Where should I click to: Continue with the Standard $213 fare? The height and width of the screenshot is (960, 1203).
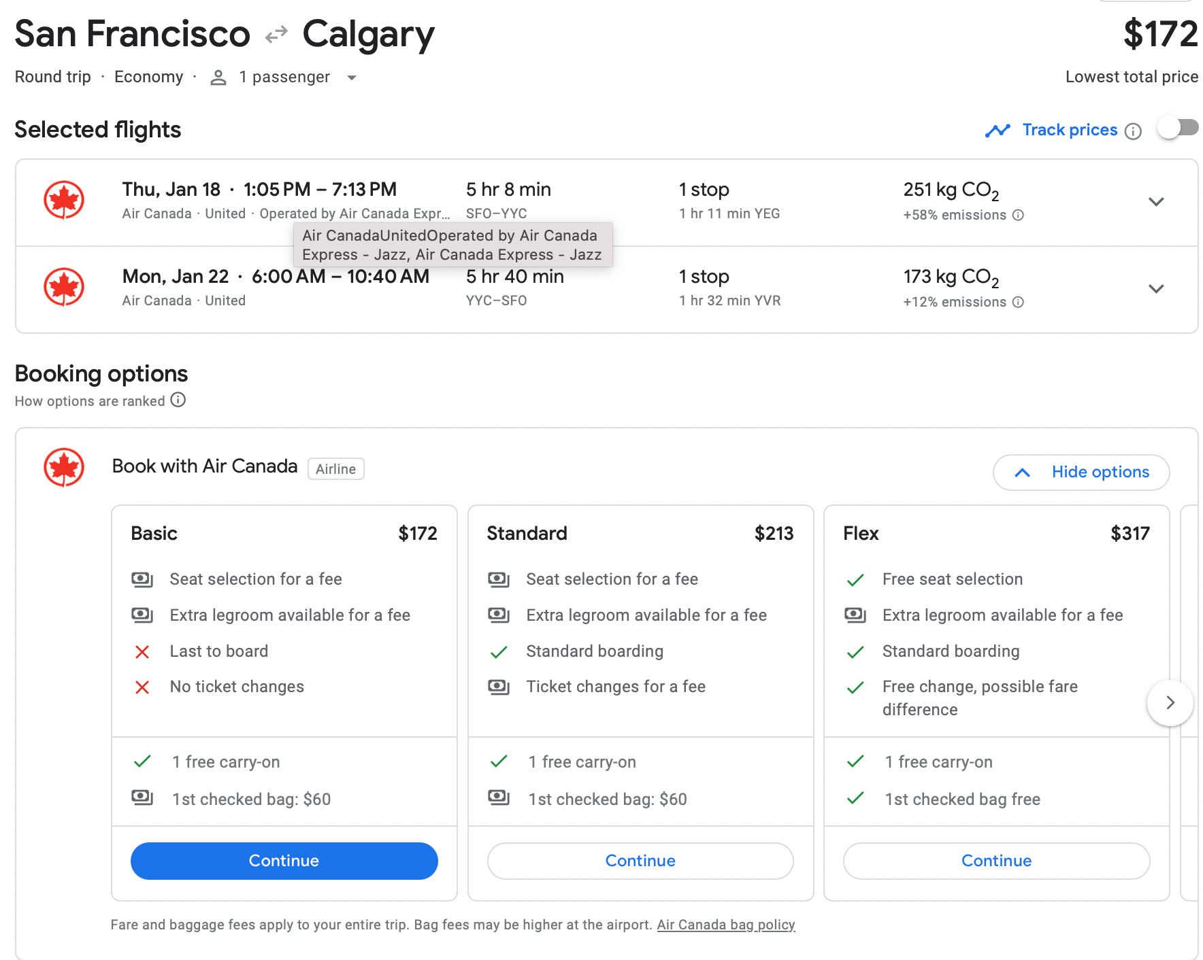(x=640, y=861)
